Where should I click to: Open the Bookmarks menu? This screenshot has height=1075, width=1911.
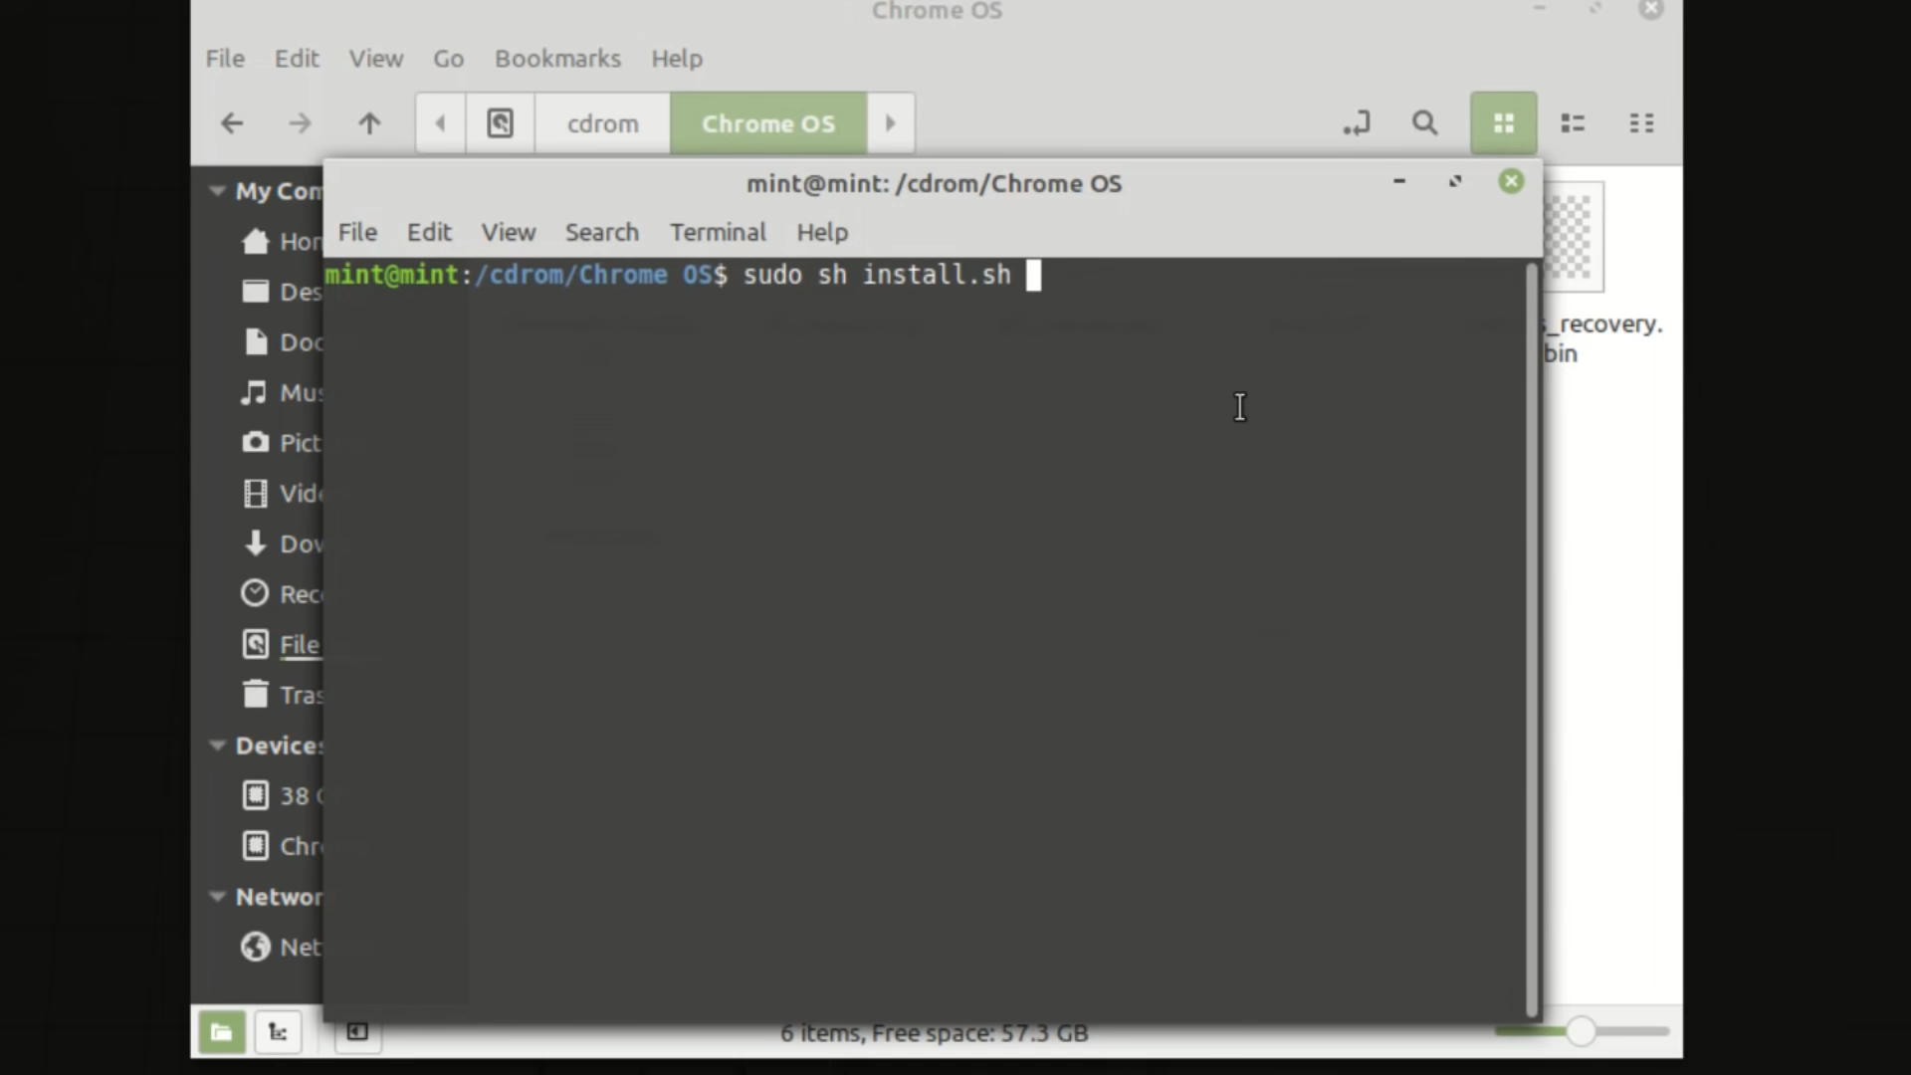pos(557,59)
